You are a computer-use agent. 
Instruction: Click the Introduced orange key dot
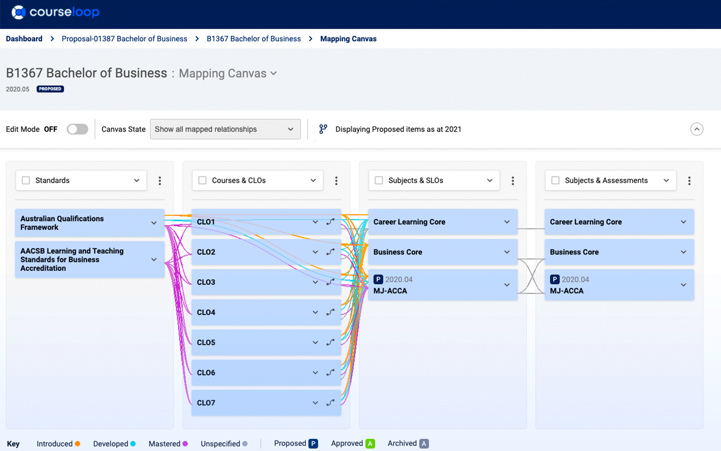77,444
